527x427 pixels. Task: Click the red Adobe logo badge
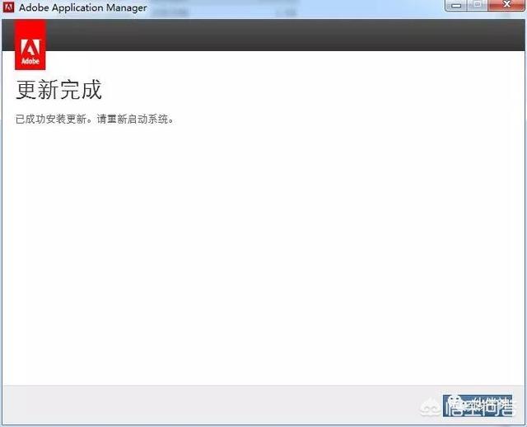pyautogui.click(x=30, y=45)
